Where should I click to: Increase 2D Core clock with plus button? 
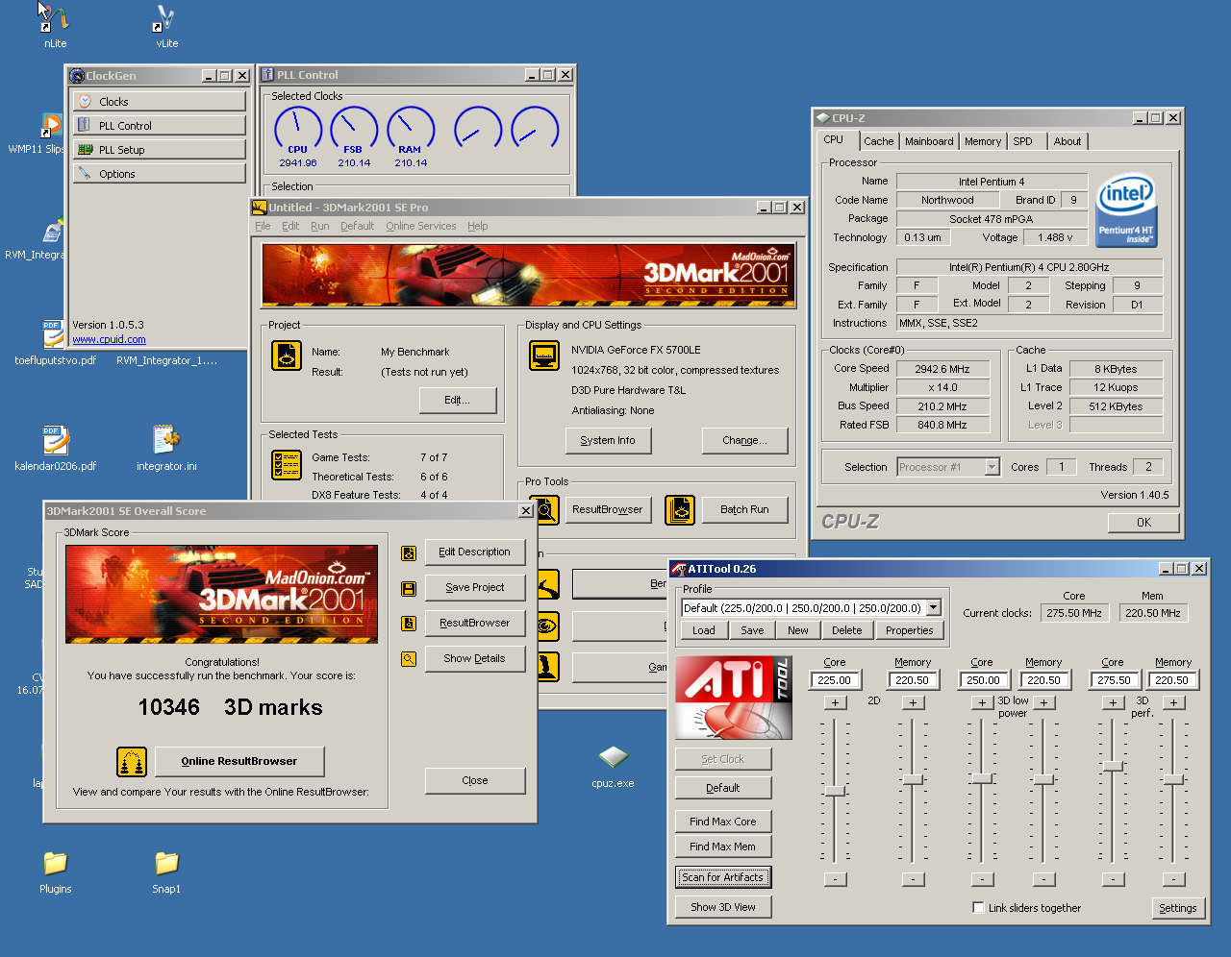coord(835,702)
